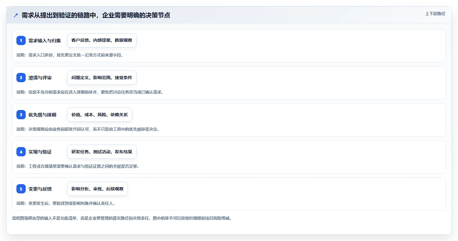Screen dimensions: 458x241
Task: Click the 需求输入与归集 step title
Action: point(45,40)
